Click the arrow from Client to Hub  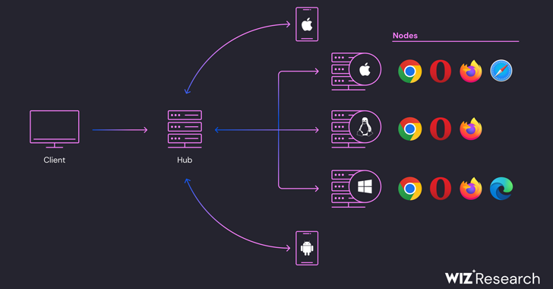[x=120, y=130]
